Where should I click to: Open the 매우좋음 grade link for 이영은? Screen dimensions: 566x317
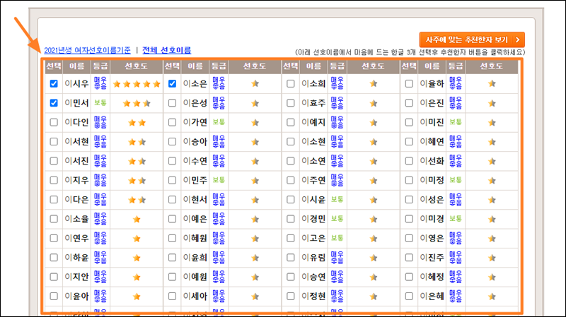pos(456,238)
